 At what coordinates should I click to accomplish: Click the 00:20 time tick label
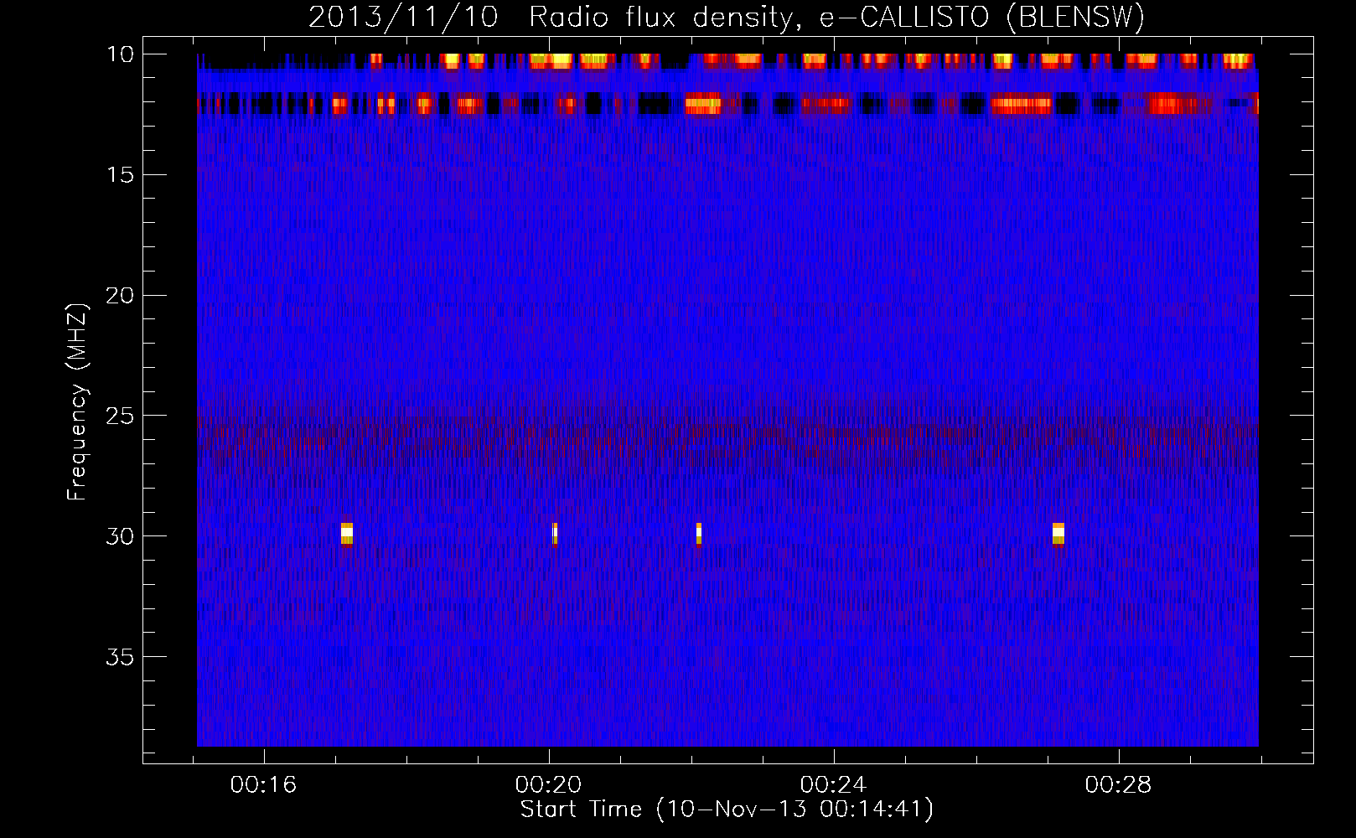pyautogui.click(x=549, y=784)
